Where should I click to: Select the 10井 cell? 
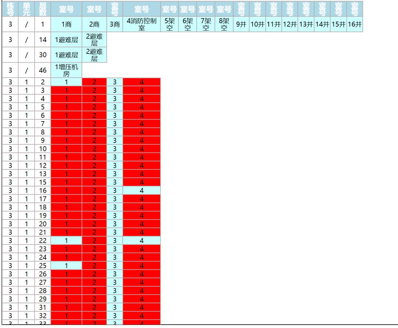coord(257,24)
